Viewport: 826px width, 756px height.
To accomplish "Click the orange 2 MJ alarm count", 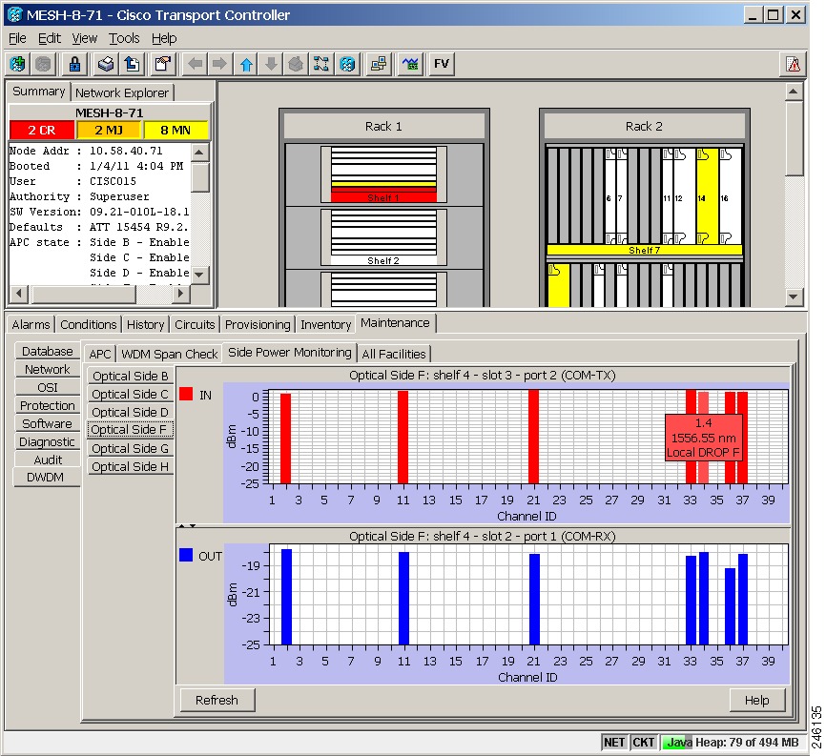I will coord(109,130).
